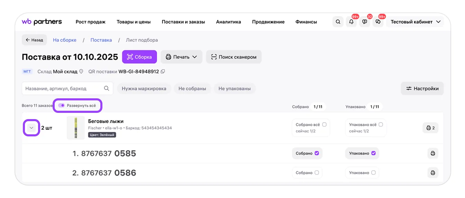Toggle the Развернуть всё switch

[x=62, y=105]
